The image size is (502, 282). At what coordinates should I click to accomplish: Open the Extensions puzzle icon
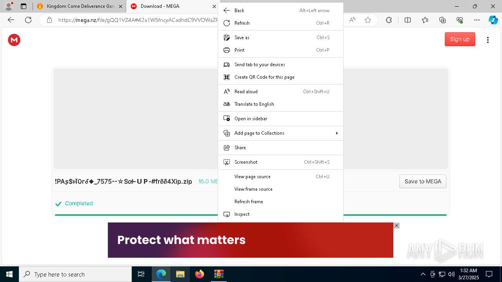(x=389, y=20)
